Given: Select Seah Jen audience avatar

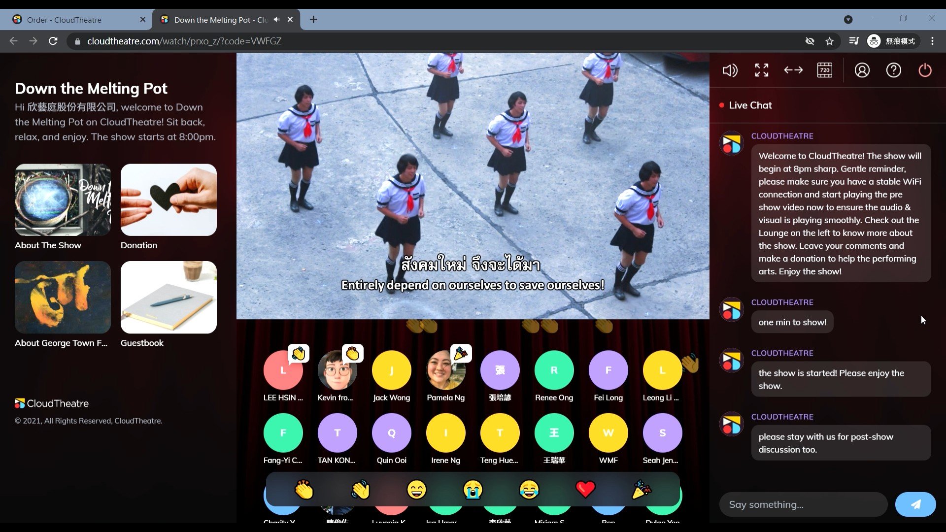Looking at the screenshot, I should pos(663,432).
